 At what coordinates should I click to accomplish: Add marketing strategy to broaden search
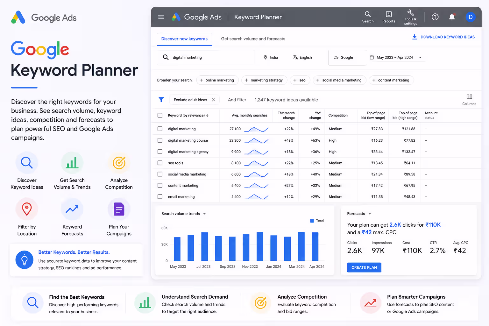click(x=264, y=80)
